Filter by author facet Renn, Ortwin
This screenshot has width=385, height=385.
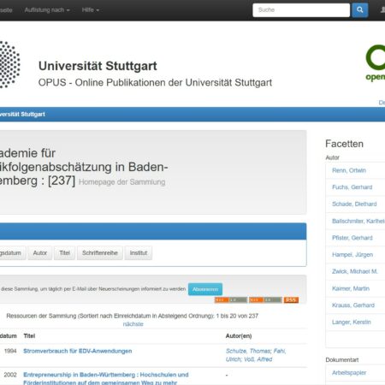click(x=349, y=170)
